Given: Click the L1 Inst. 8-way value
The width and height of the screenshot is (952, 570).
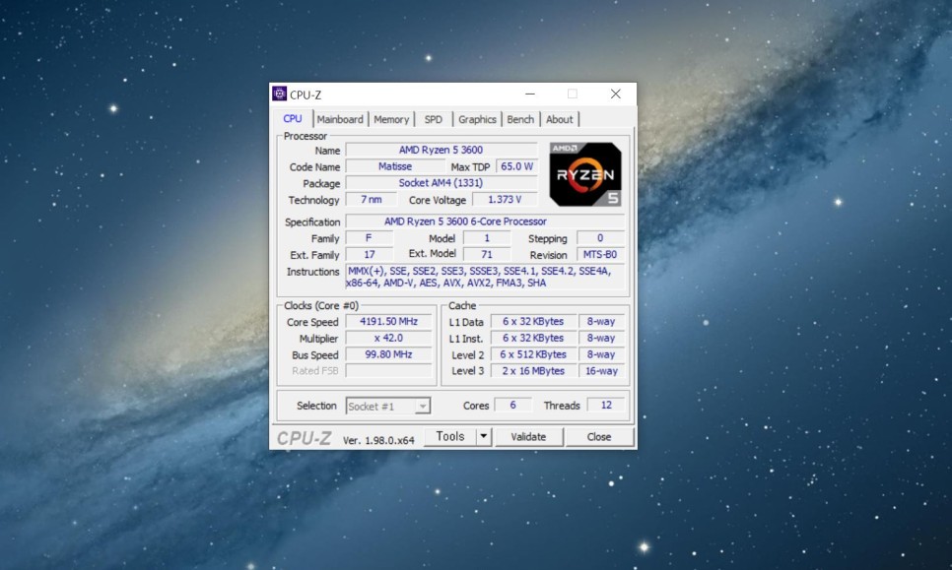Looking at the screenshot, I should (x=600, y=338).
